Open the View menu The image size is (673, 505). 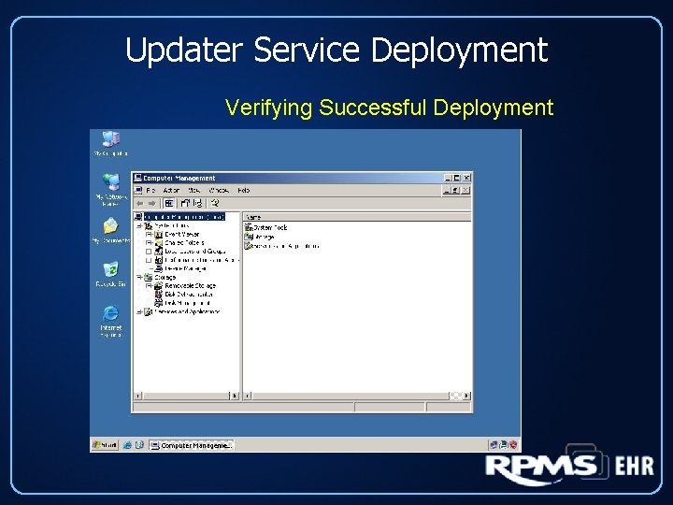[x=194, y=190]
